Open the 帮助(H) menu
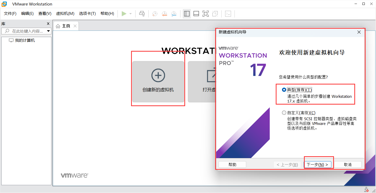Image resolution: width=376 pixels, height=193 pixels. 107,14
